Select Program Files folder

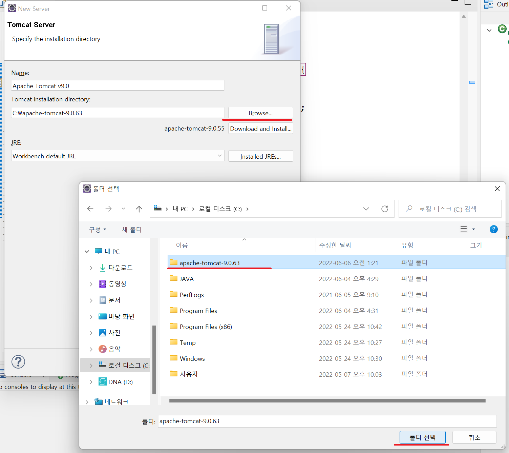(198, 311)
